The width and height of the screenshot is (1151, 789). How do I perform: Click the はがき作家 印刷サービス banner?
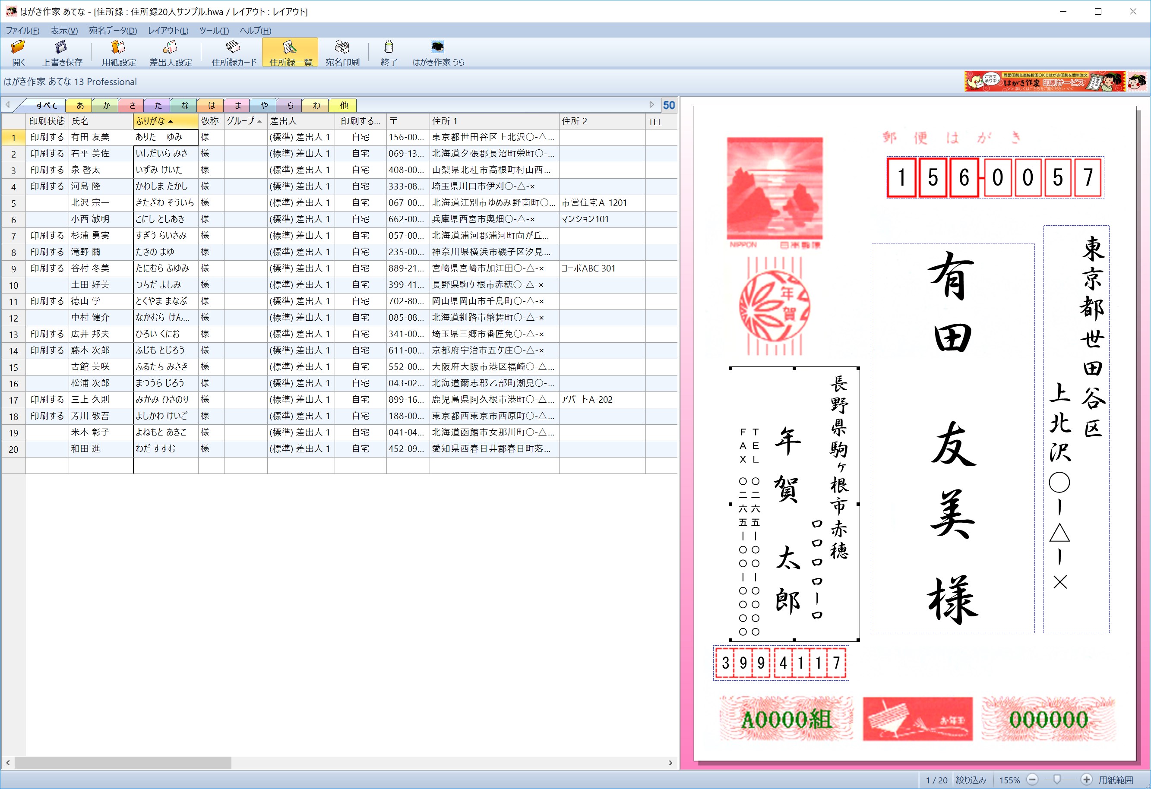pos(1045,82)
